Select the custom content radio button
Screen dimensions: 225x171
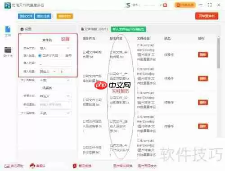(40, 56)
